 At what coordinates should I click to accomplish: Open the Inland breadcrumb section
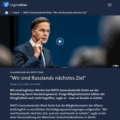[x=16, y=12]
